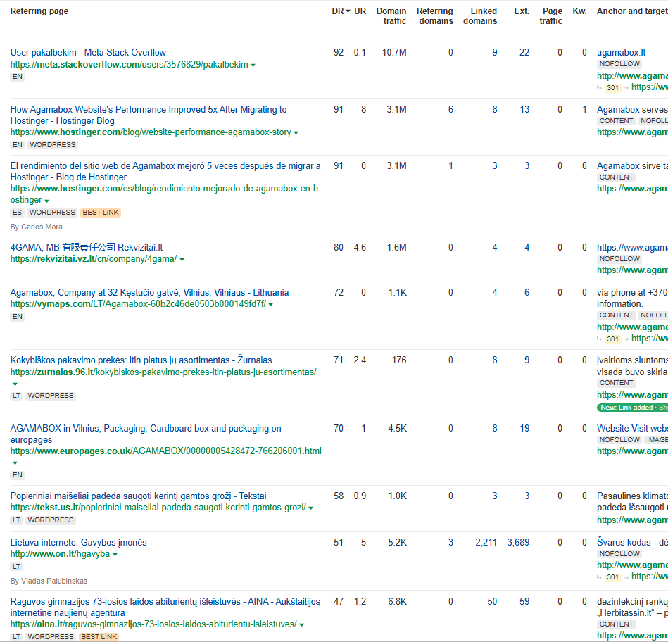The width and height of the screenshot is (668, 642).
Task: Select the BEST LINK tag on Hostinger ES row
Action: [101, 213]
